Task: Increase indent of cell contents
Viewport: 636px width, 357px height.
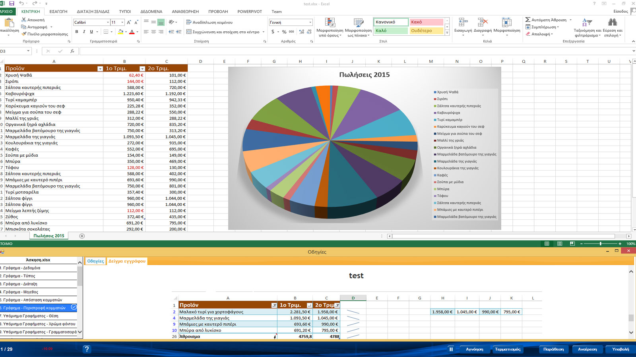Action: click(179, 32)
